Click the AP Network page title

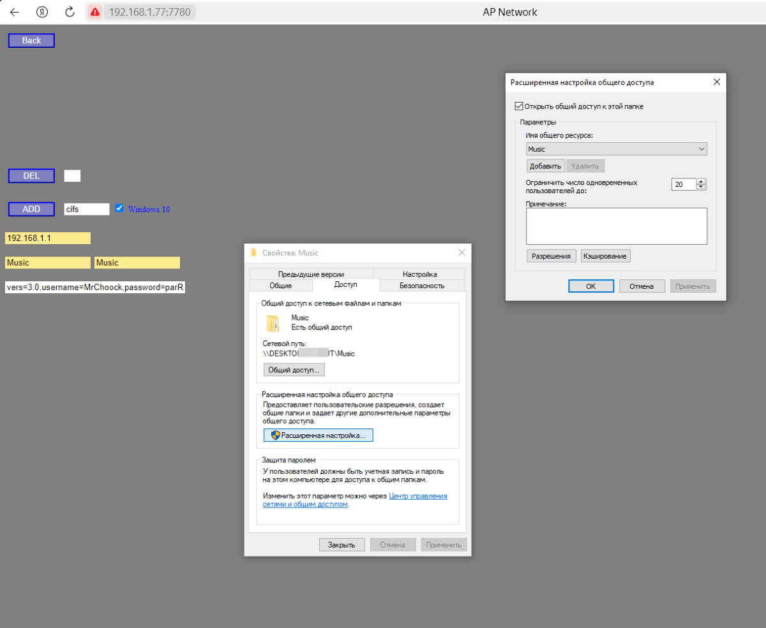[x=509, y=12]
